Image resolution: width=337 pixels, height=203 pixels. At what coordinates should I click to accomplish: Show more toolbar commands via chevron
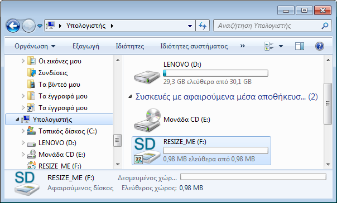243,46
